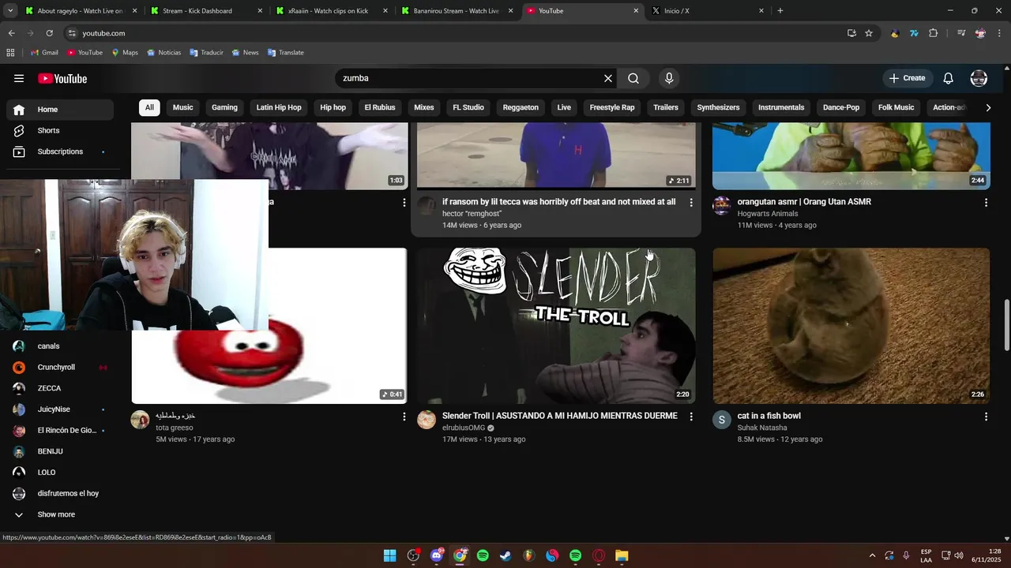Open Steam from the taskbar
This screenshot has width=1011, height=568.
click(x=505, y=556)
